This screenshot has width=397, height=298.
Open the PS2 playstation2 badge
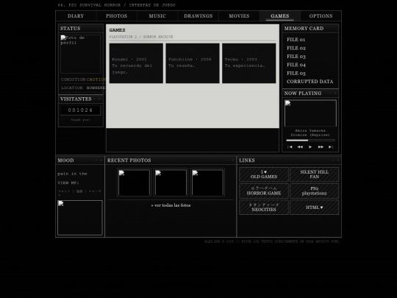314,191
